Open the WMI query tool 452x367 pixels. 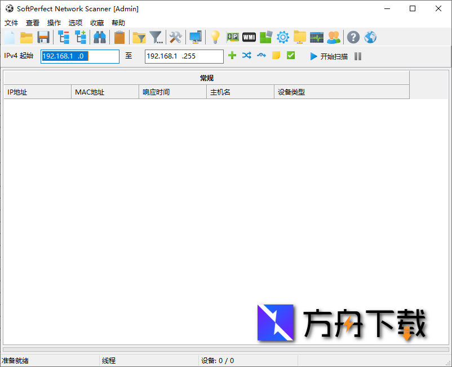tap(249, 37)
